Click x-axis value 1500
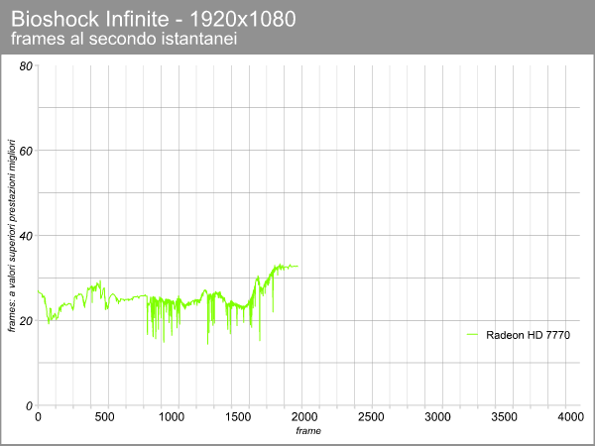This screenshot has width=595, height=446. [238, 417]
